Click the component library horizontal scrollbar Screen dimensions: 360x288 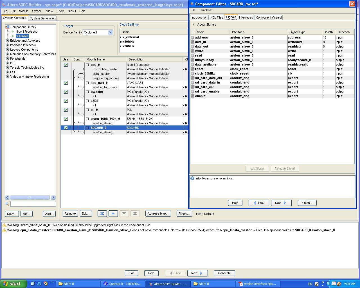tap(30, 197)
